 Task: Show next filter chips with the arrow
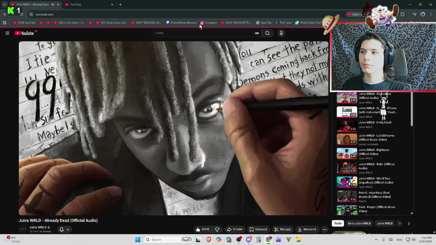pos(409,223)
